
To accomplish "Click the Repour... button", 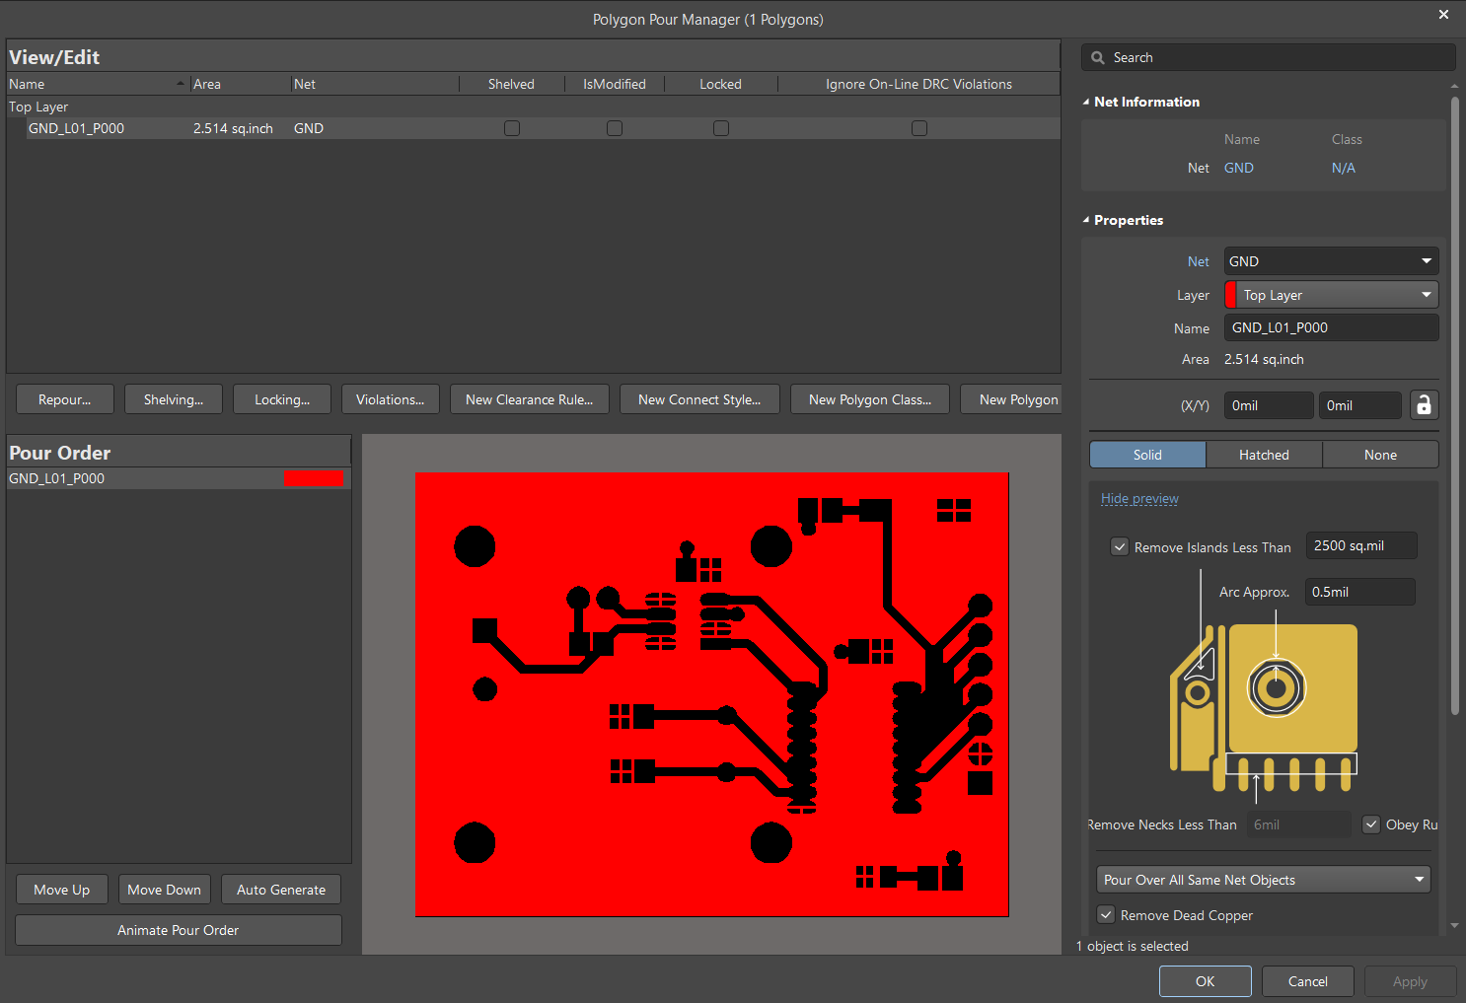I will pos(65,399).
